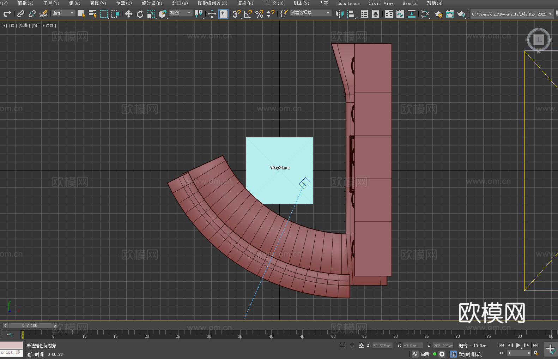Open the [+] viewport general menu
This screenshot has height=359, width=558.
(4, 25)
